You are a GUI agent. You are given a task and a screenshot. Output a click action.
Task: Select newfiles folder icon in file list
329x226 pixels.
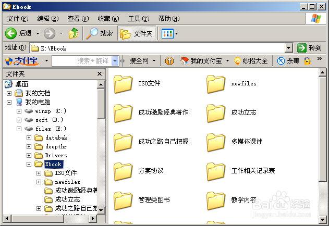pos(216,84)
